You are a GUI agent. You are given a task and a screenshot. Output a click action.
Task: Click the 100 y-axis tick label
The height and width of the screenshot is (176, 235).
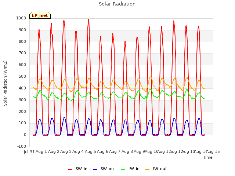22,123
